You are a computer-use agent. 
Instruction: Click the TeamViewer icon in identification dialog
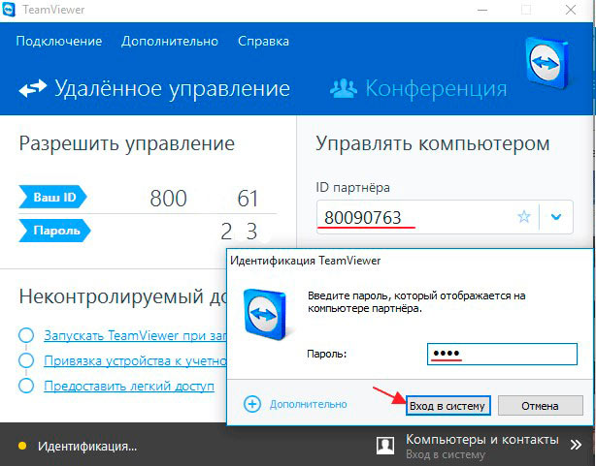(x=266, y=314)
